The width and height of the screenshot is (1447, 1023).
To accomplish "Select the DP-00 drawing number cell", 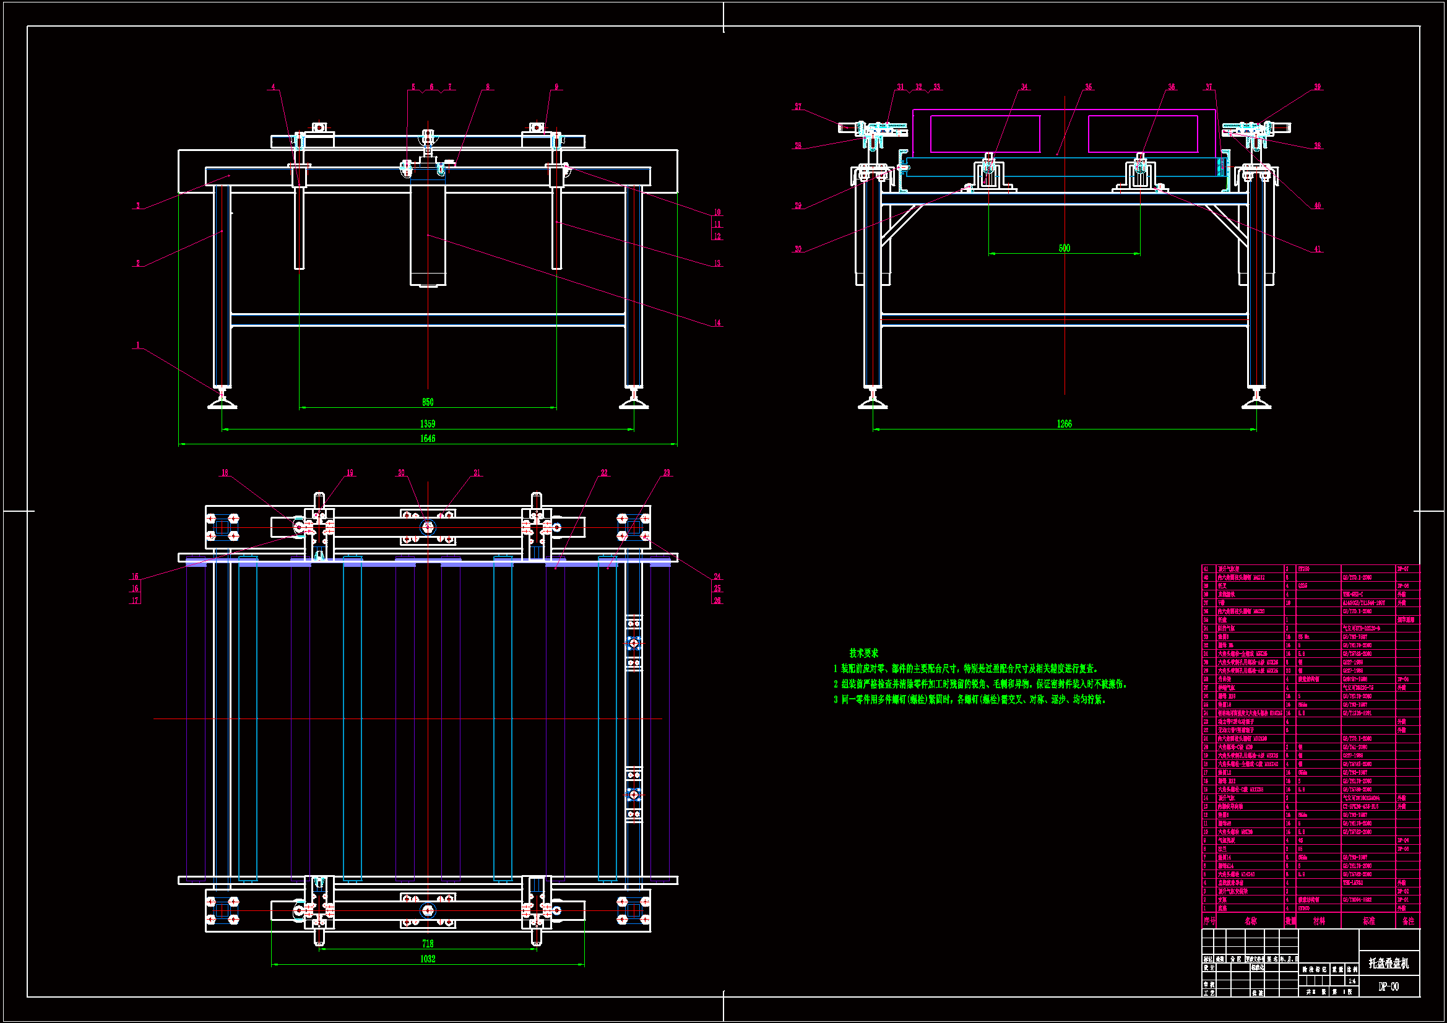I will [x=1388, y=986].
